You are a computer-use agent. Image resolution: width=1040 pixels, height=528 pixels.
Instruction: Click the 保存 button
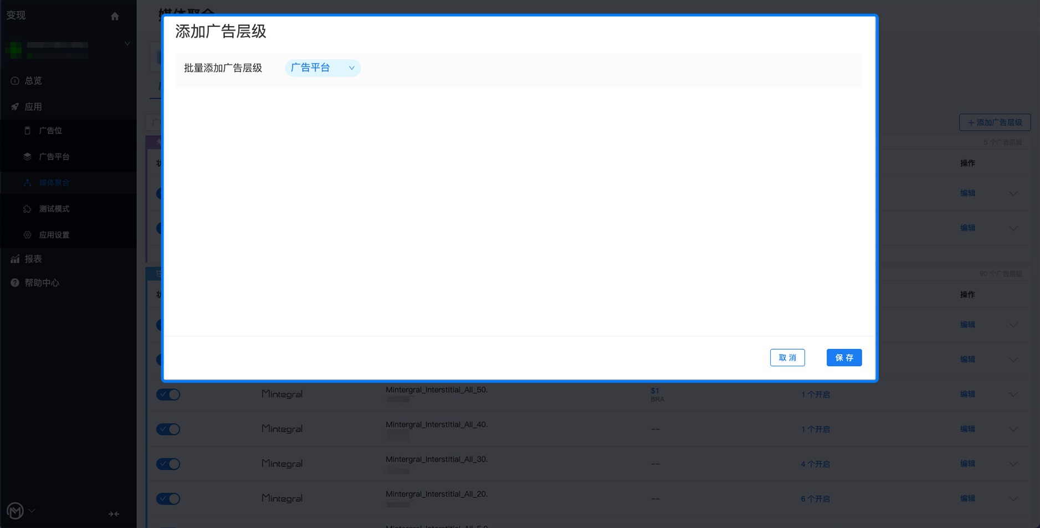(x=844, y=357)
